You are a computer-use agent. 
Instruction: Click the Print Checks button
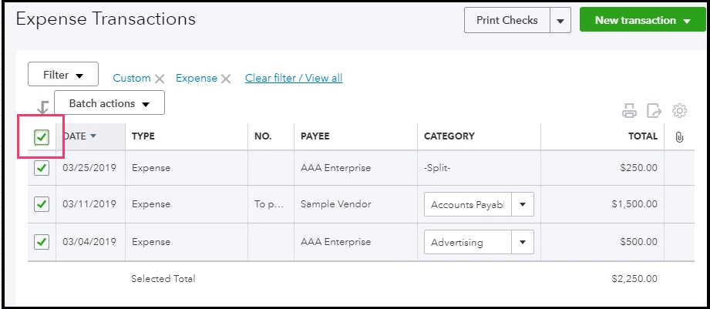pyautogui.click(x=507, y=20)
